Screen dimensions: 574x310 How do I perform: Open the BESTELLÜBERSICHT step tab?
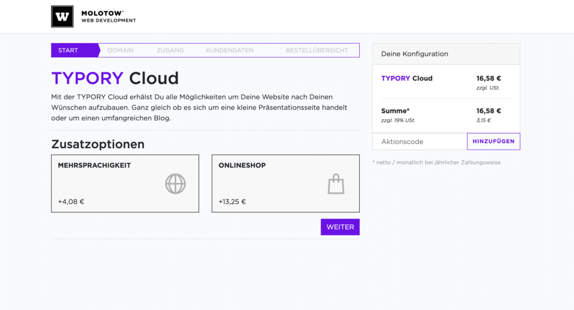317,50
